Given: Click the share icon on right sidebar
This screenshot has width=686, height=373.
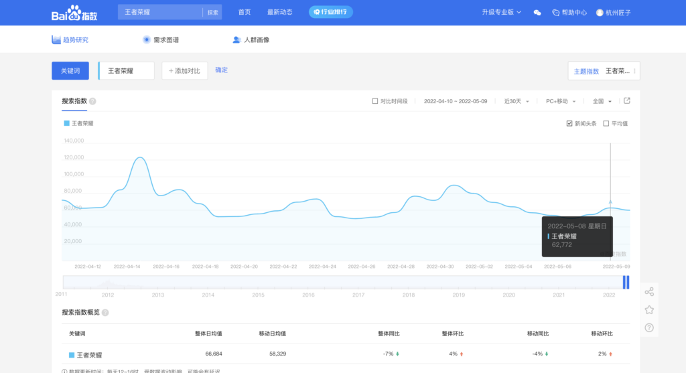Looking at the screenshot, I should (649, 292).
